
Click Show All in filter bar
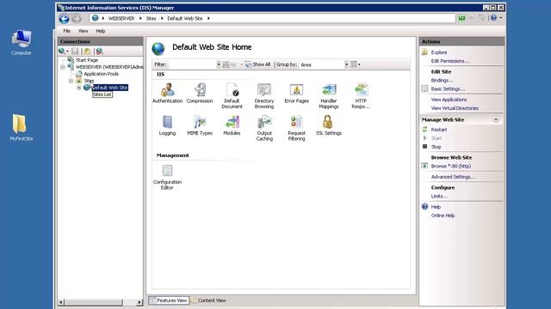258,64
